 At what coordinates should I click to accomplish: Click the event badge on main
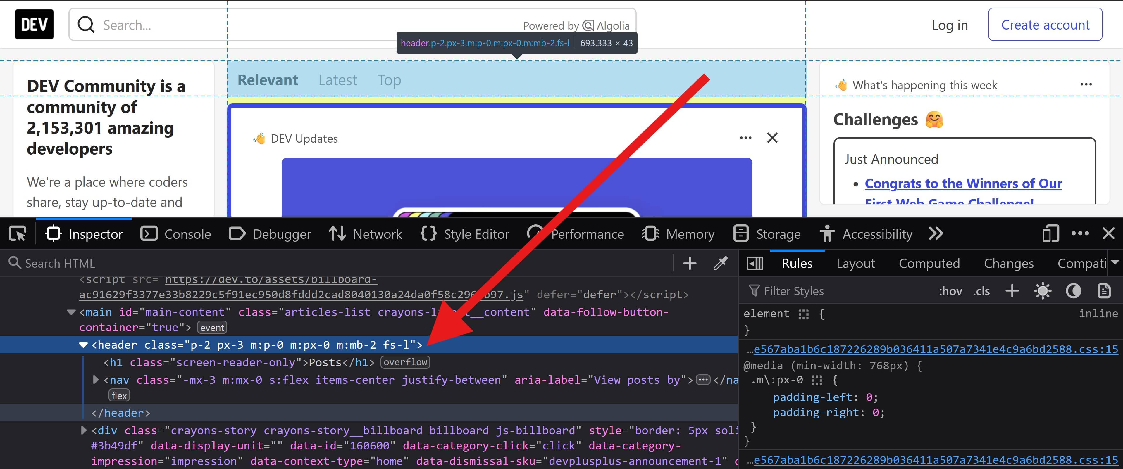coord(212,328)
